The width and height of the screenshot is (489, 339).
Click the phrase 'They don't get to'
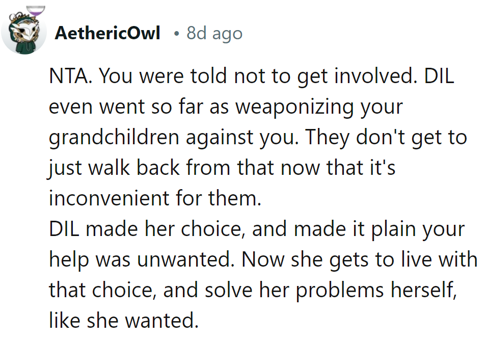(x=386, y=138)
